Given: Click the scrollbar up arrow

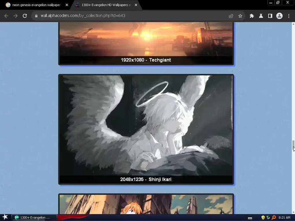Looking at the screenshot, I should (x=293, y=24).
